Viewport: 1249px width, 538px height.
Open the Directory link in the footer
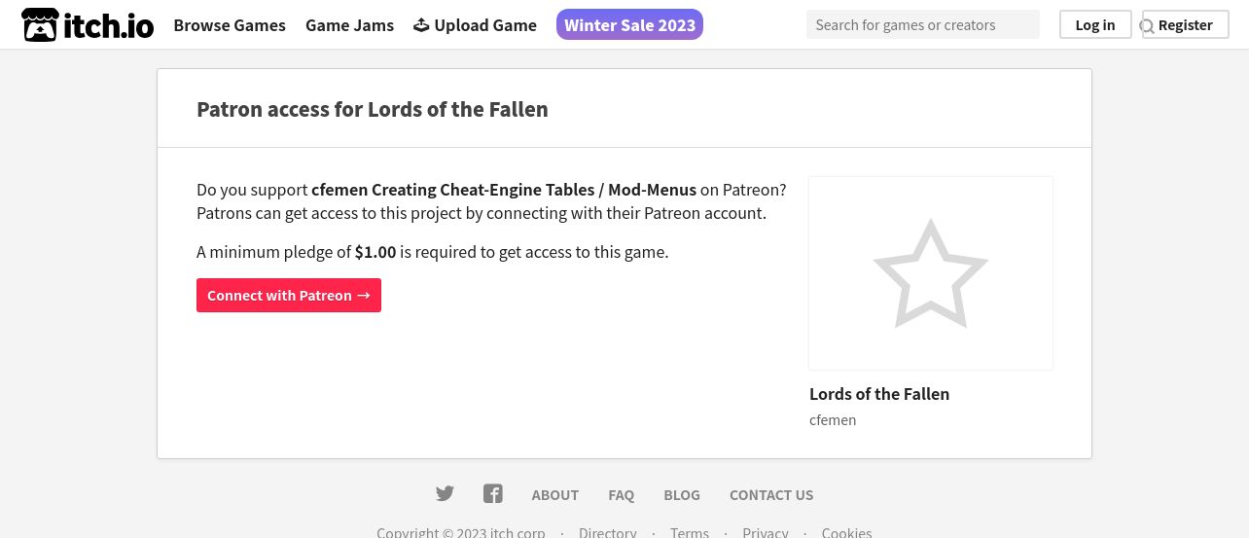pos(608,532)
